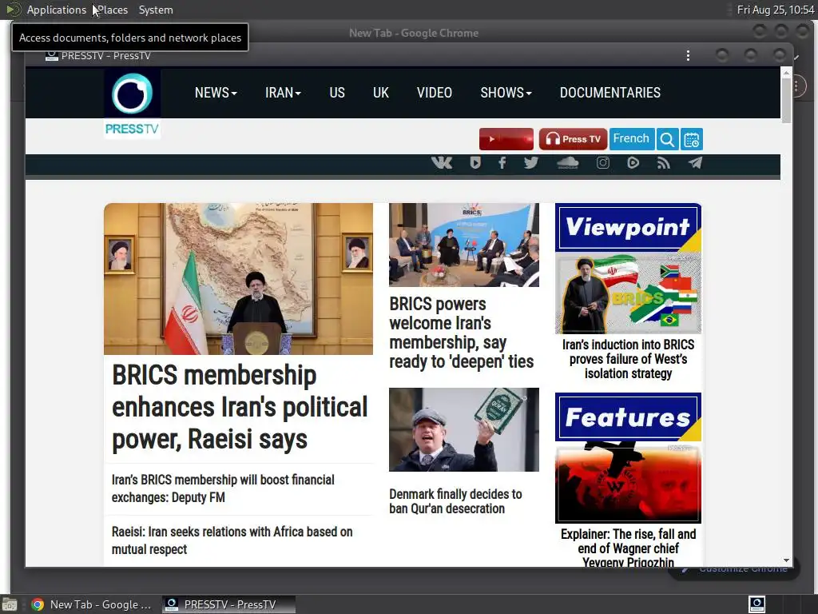Expand the NEWS dropdown menu
The width and height of the screenshot is (818, 614).
click(x=216, y=93)
